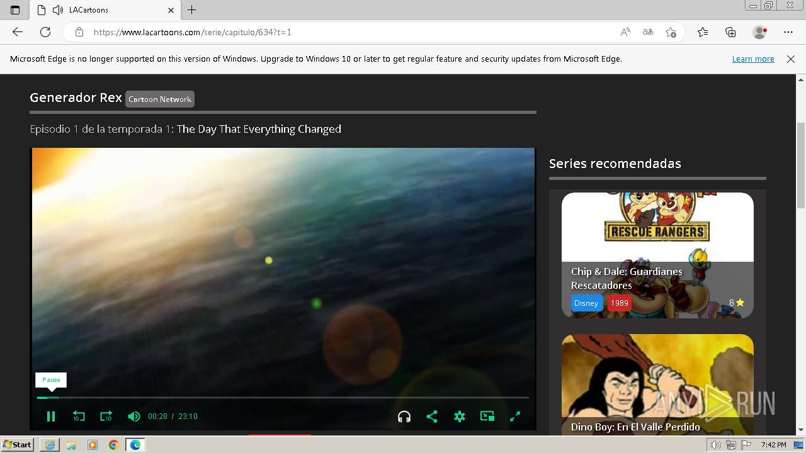Refresh the current page
The width and height of the screenshot is (806, 453).
point(45,32)
